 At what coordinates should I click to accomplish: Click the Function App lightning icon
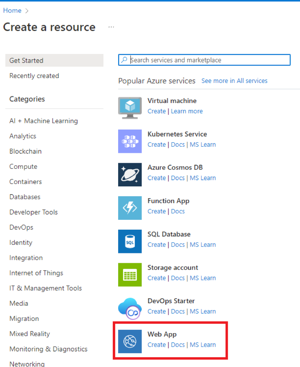click(x=130, y=208)
